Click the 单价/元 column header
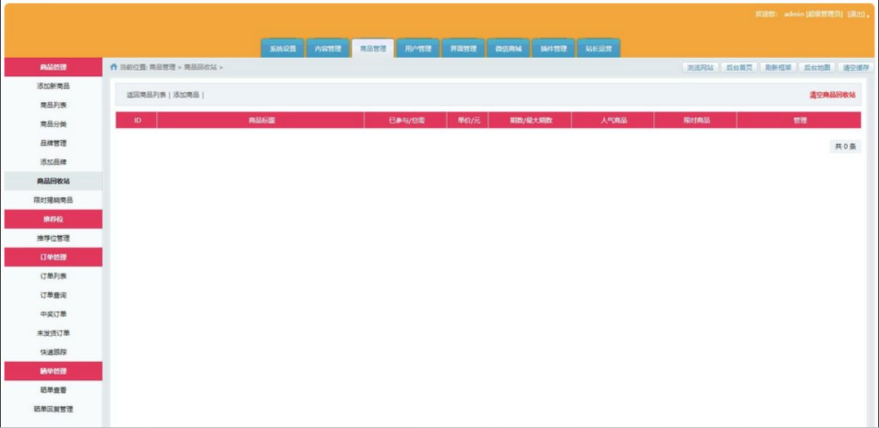Image resolution: width=879 pixels, height=428 pixels. coord(468,120)
